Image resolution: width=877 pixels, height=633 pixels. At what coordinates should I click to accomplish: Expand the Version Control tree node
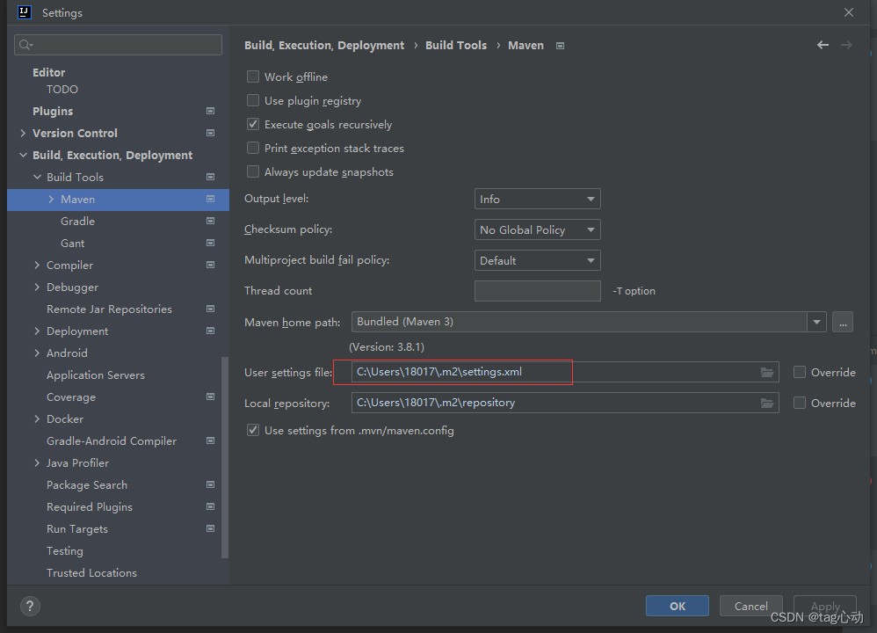tap(23, 133)
